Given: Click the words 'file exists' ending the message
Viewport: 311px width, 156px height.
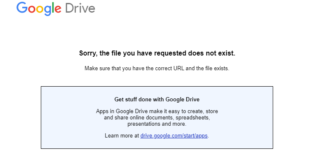Looking at the screenshot, I should 217,69.
